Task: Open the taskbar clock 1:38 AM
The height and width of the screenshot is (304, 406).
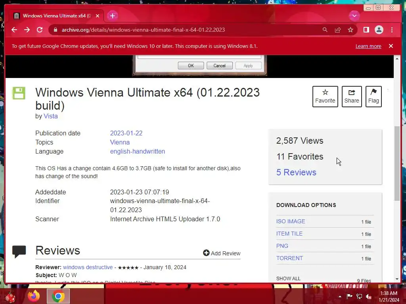Action: click(x=389, y=296)
